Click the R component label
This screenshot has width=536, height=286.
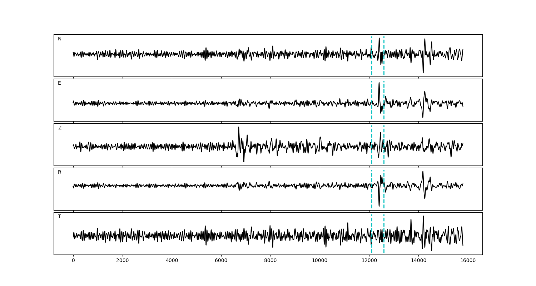coord(60,172)
